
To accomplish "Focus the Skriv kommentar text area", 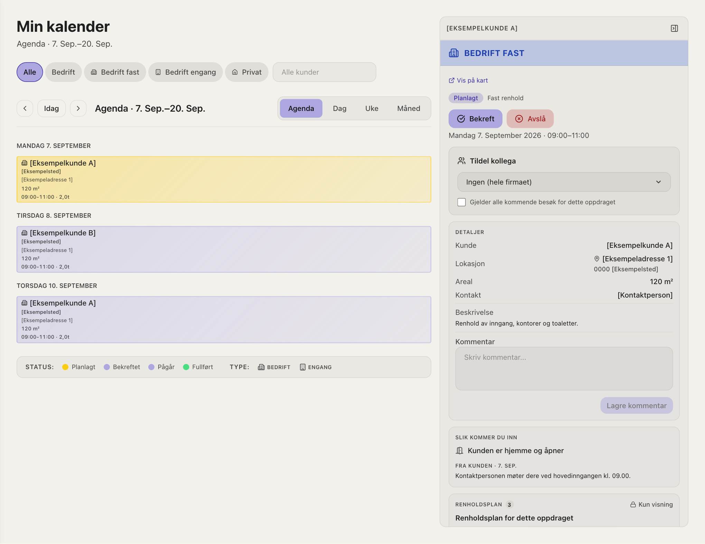I will [564, 369].
